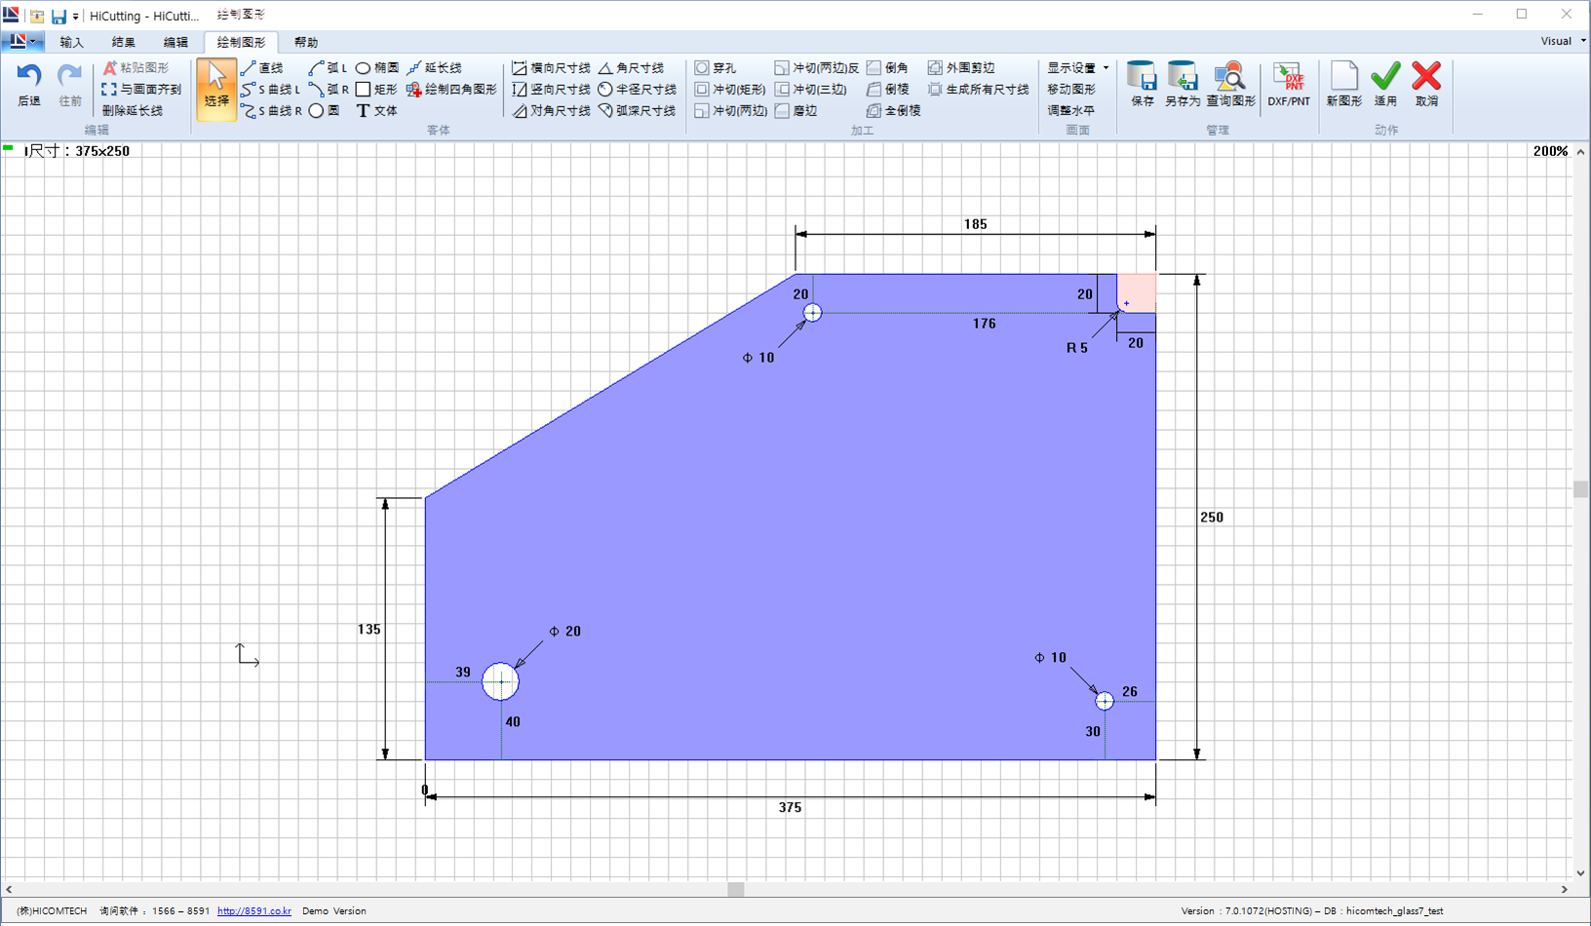This screenshot has height=926, width=1591.
Task: Select the 穿孔 hole punching tool
Action: [715, 68]
